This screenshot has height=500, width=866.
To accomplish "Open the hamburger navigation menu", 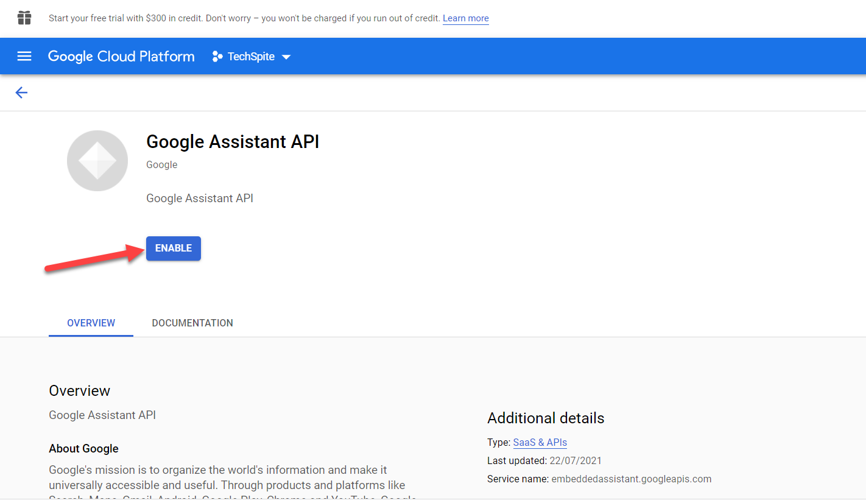I will point(24,57).
